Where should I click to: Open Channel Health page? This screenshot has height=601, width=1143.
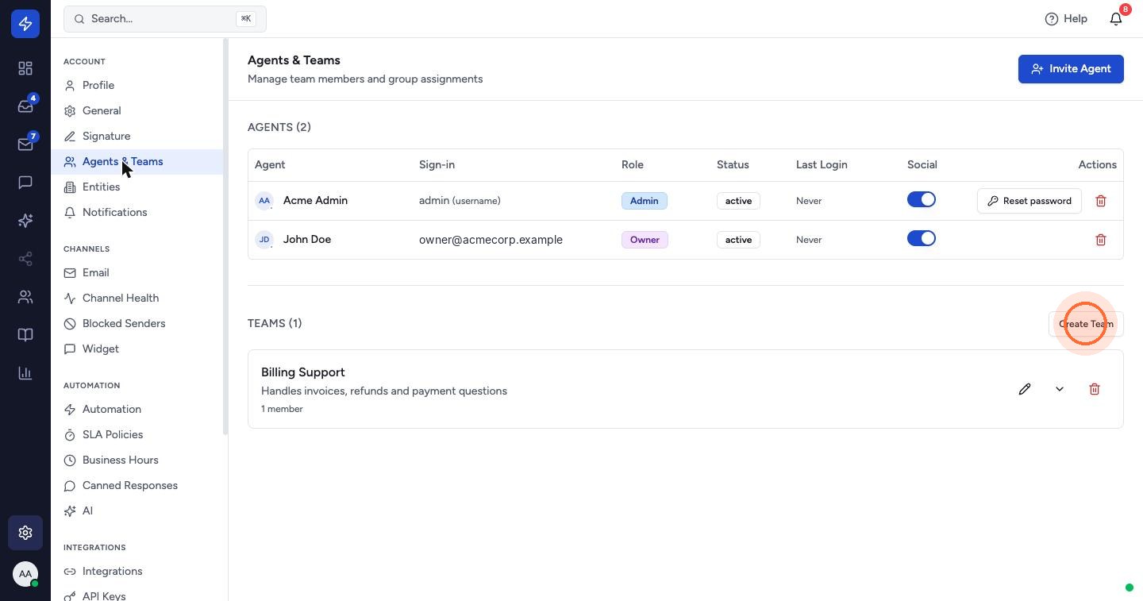[x=137, y=299]
